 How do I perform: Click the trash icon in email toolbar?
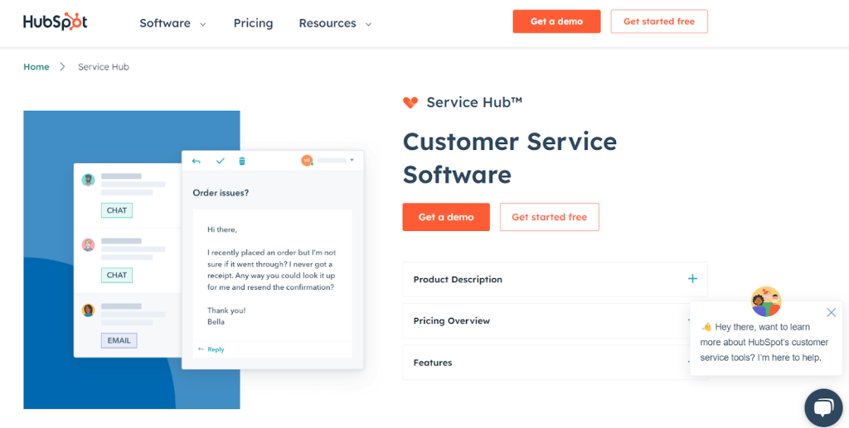click(242, 161)
